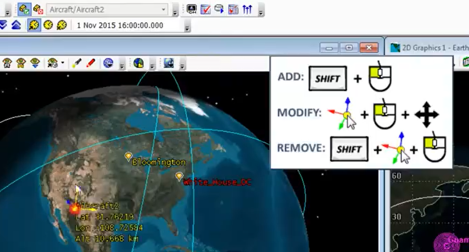469x252 pixels.
Task: Click the double down chevron icon
Action: (x=3, y=25)
